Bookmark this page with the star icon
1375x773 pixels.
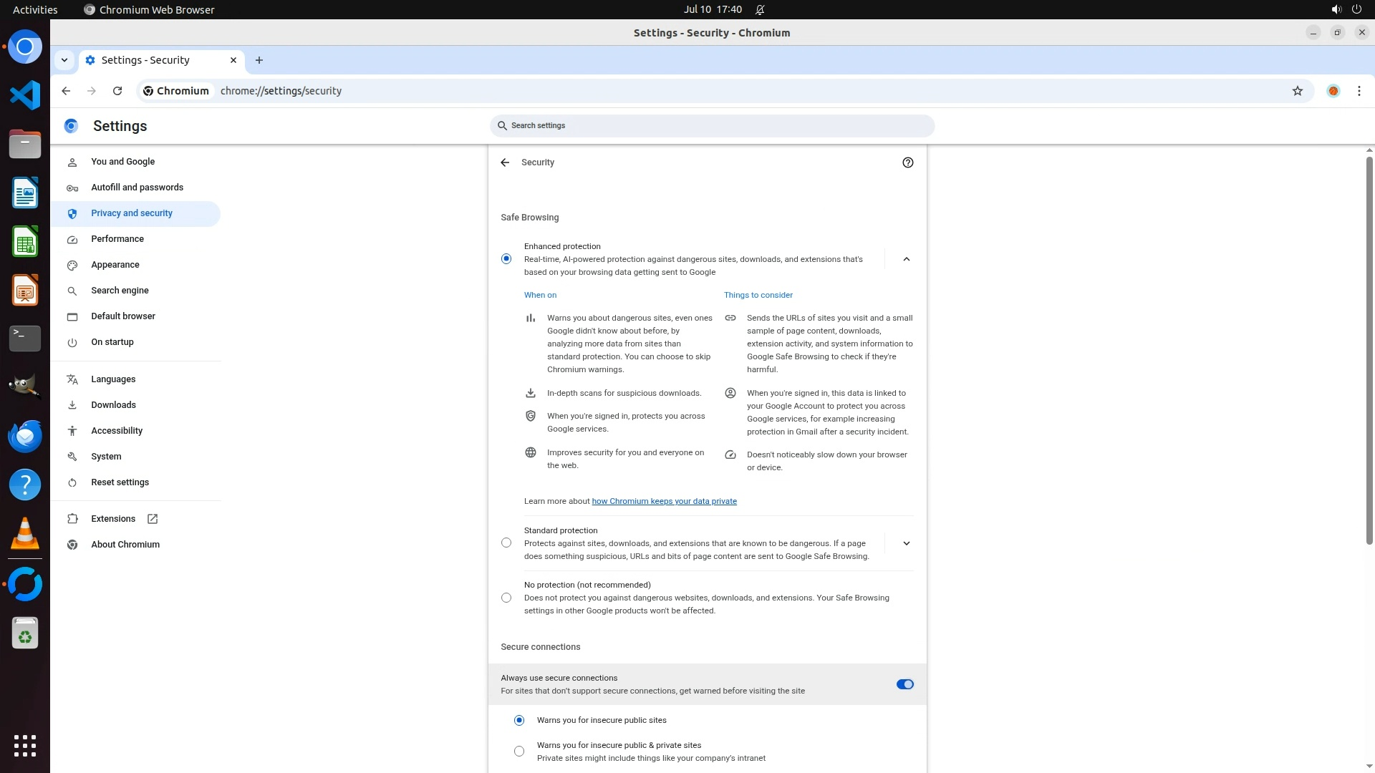click(x=1297, y=91)
